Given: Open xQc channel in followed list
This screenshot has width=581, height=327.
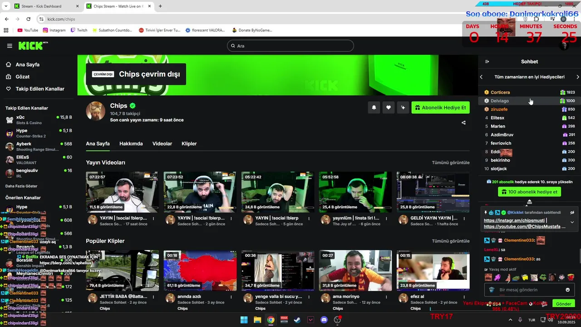Looking at the screenshot, I should tap(38, 120).
